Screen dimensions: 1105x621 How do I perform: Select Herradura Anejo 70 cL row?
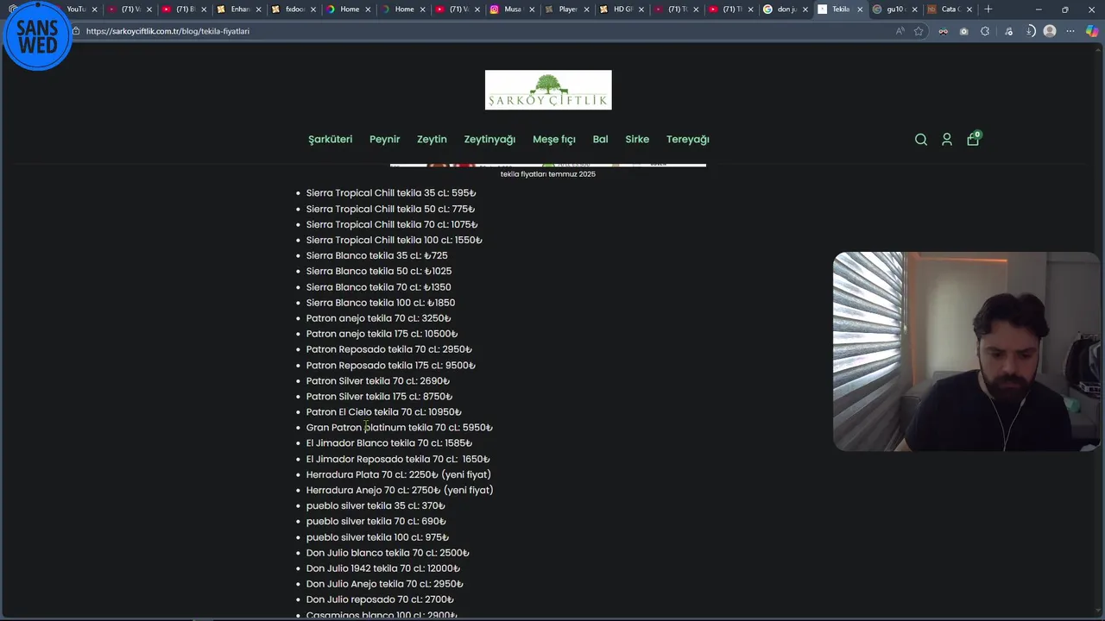point(400,490)
